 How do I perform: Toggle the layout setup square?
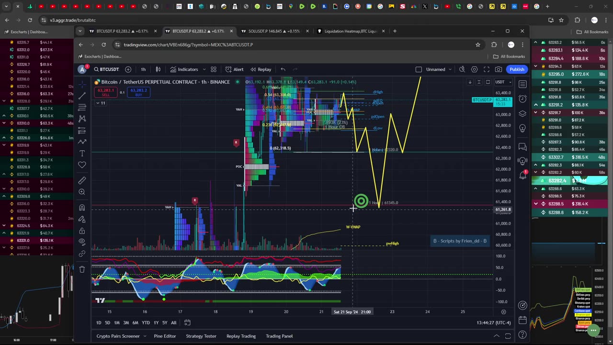pyautogui.click(x=419, y=69)
